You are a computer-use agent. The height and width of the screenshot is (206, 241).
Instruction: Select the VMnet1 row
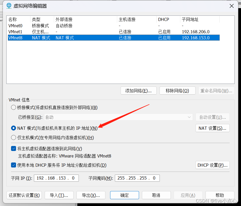tap(114, 32)
